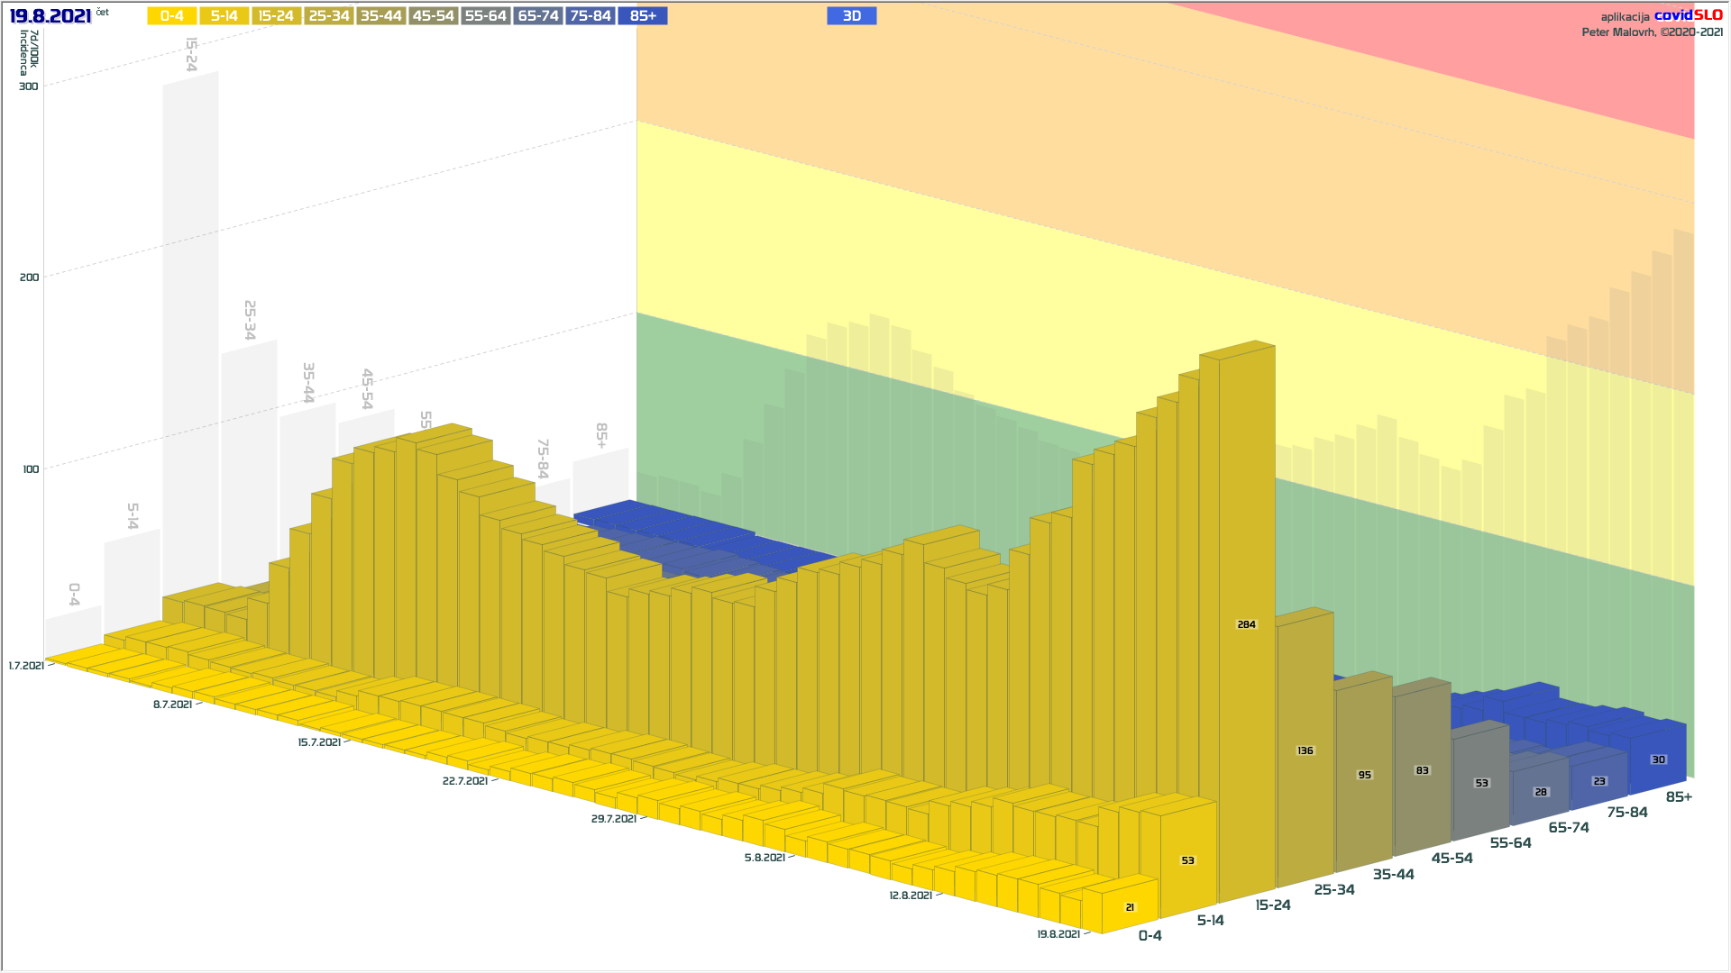1731x973 pixels.
Task: Toggle the 75-84 age group button
Action: (x=591, y=16)
